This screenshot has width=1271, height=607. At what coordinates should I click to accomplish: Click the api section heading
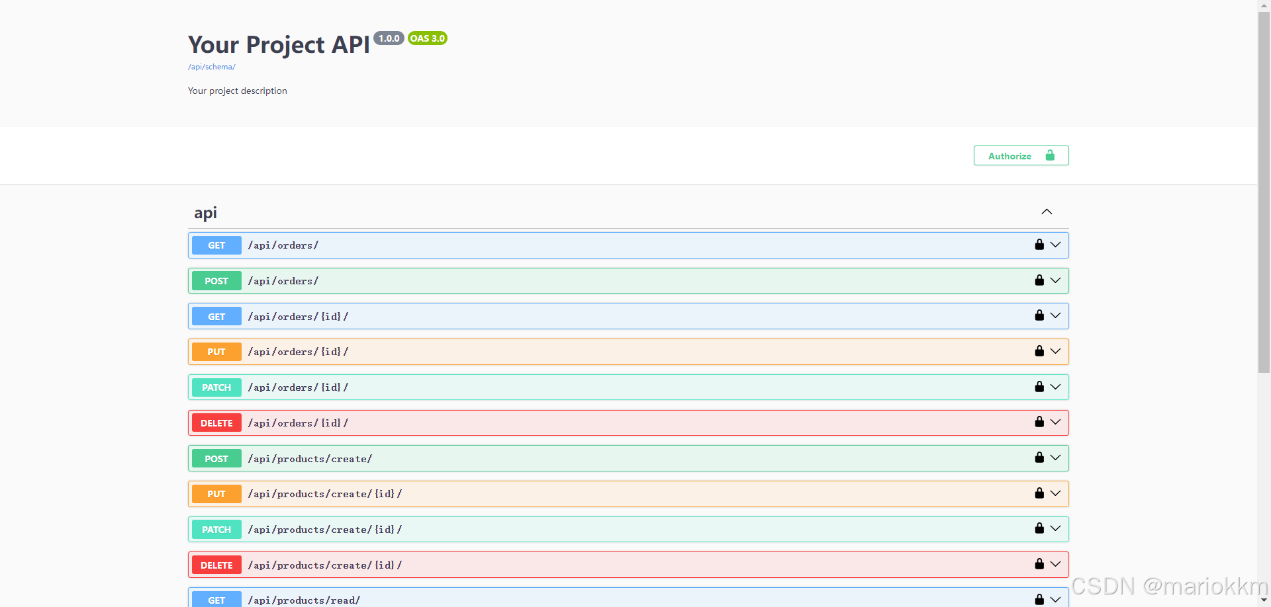tap(205, 213)
